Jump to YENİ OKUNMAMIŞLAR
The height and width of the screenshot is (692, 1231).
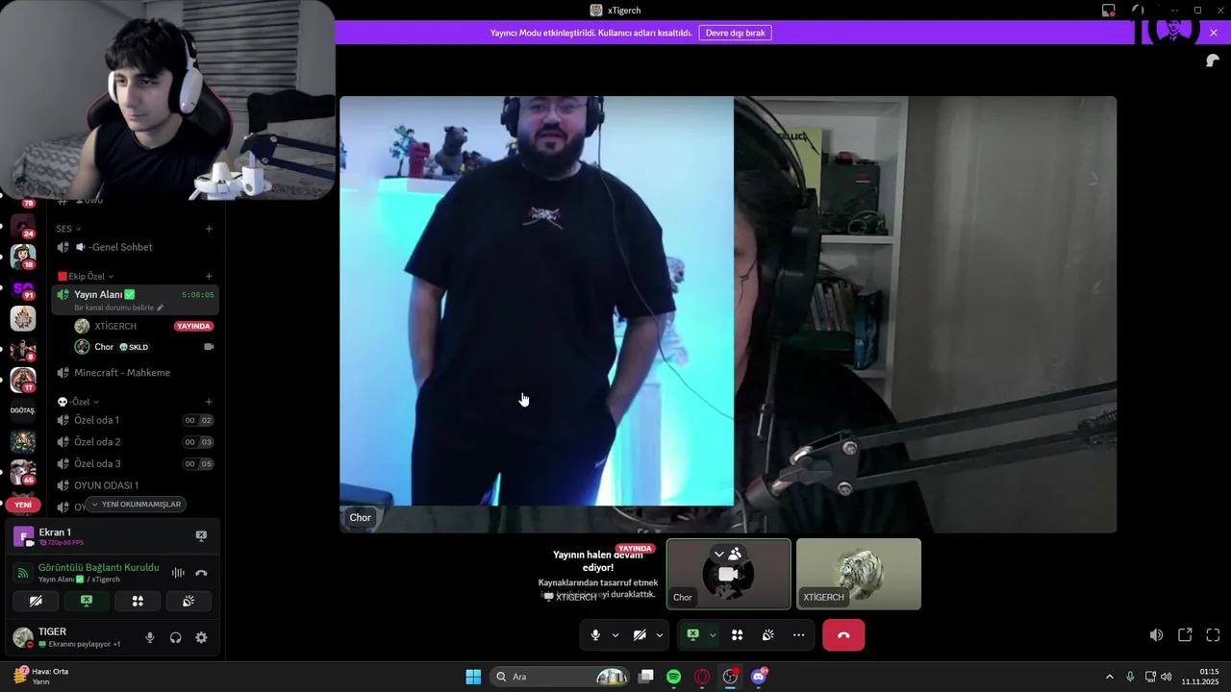click(136, 505)
